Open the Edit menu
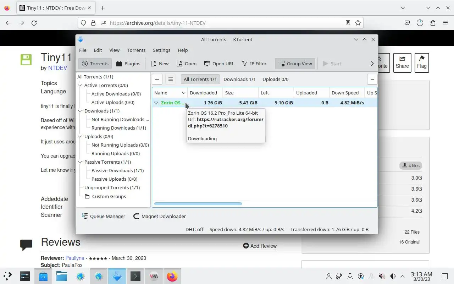Viewport: 454px width, 284px height. point(98,50)
